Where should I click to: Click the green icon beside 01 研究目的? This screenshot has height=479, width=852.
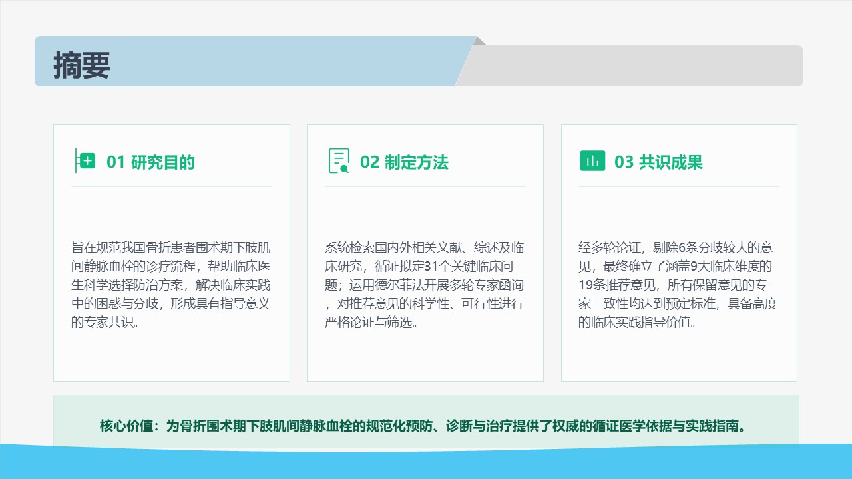point(85,161)
